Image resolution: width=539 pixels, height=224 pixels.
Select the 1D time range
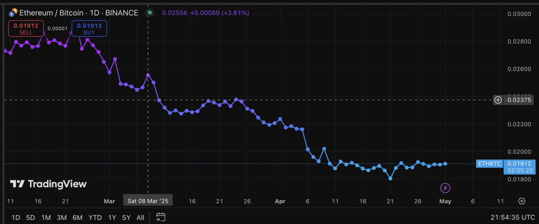[x=16, y=217]
